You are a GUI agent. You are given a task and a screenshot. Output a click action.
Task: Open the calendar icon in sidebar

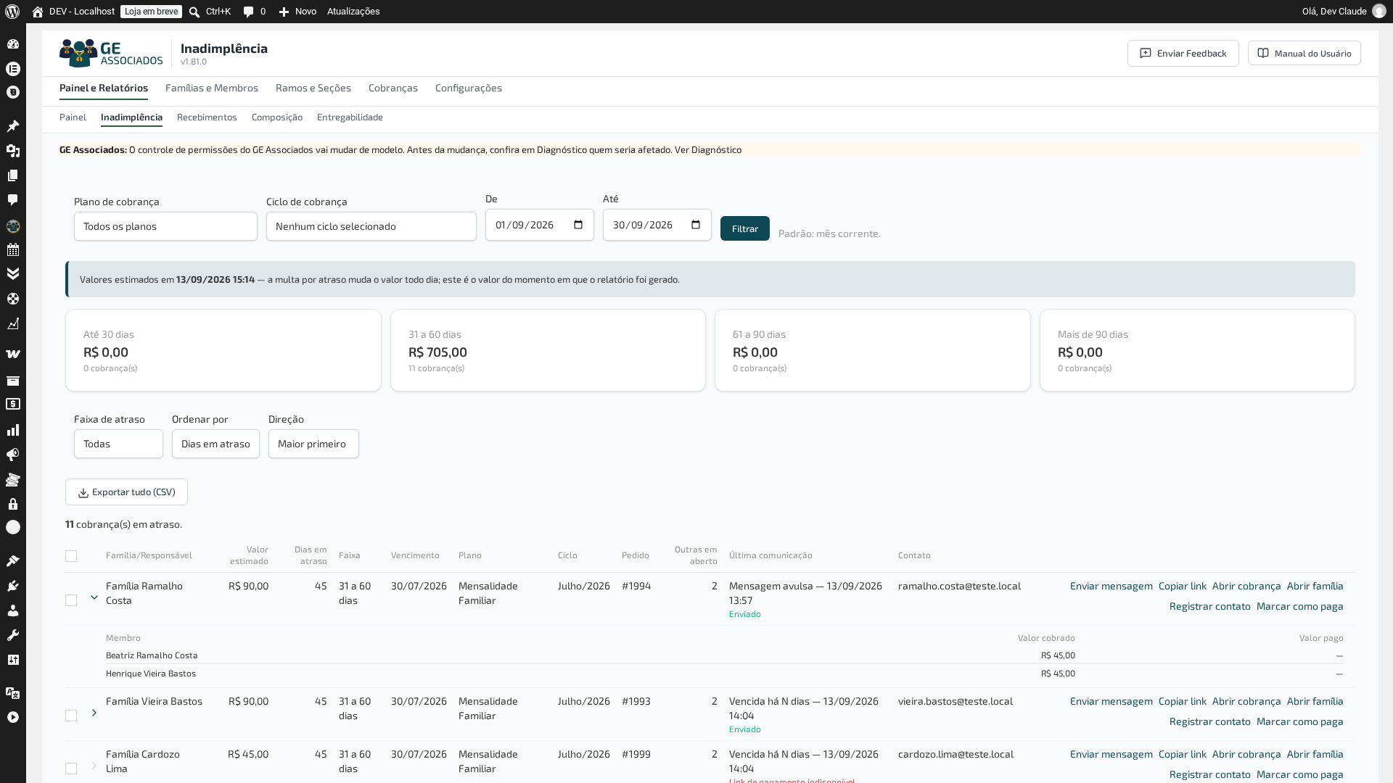(13, 250)
